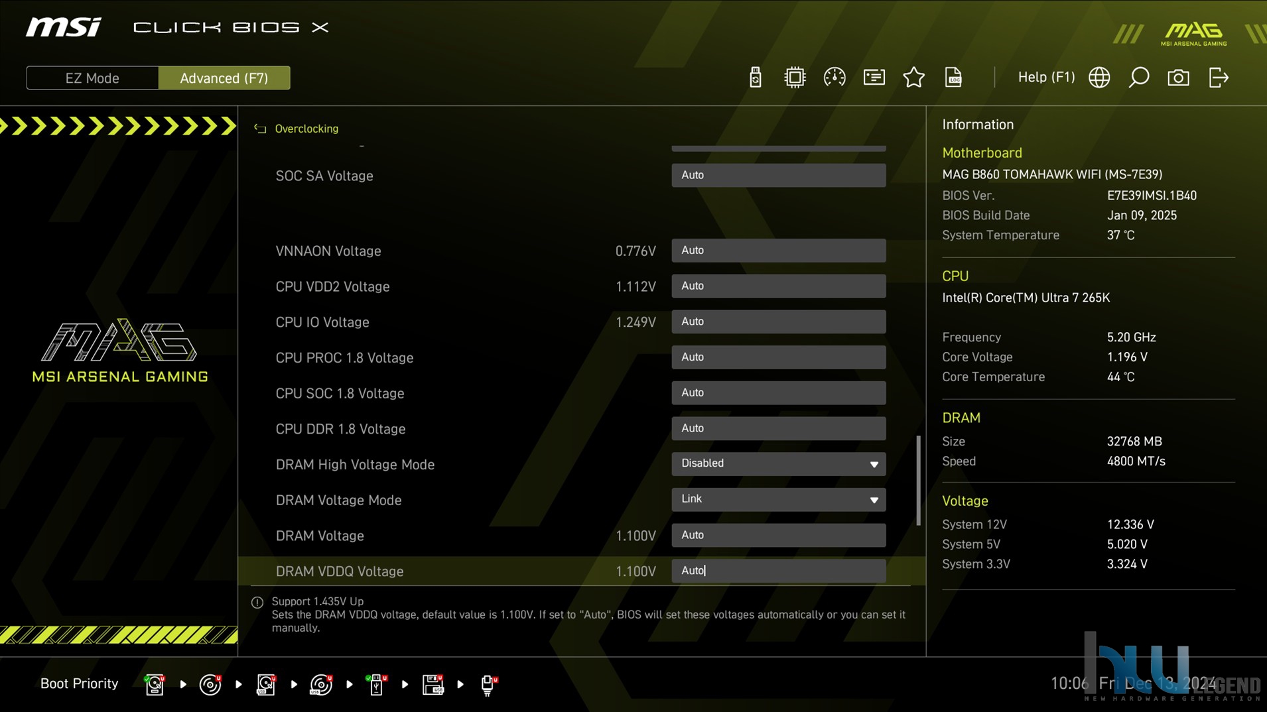Select the vertical scrollbar of settings list
1267x712 pixels.
[x=919, y=480]
